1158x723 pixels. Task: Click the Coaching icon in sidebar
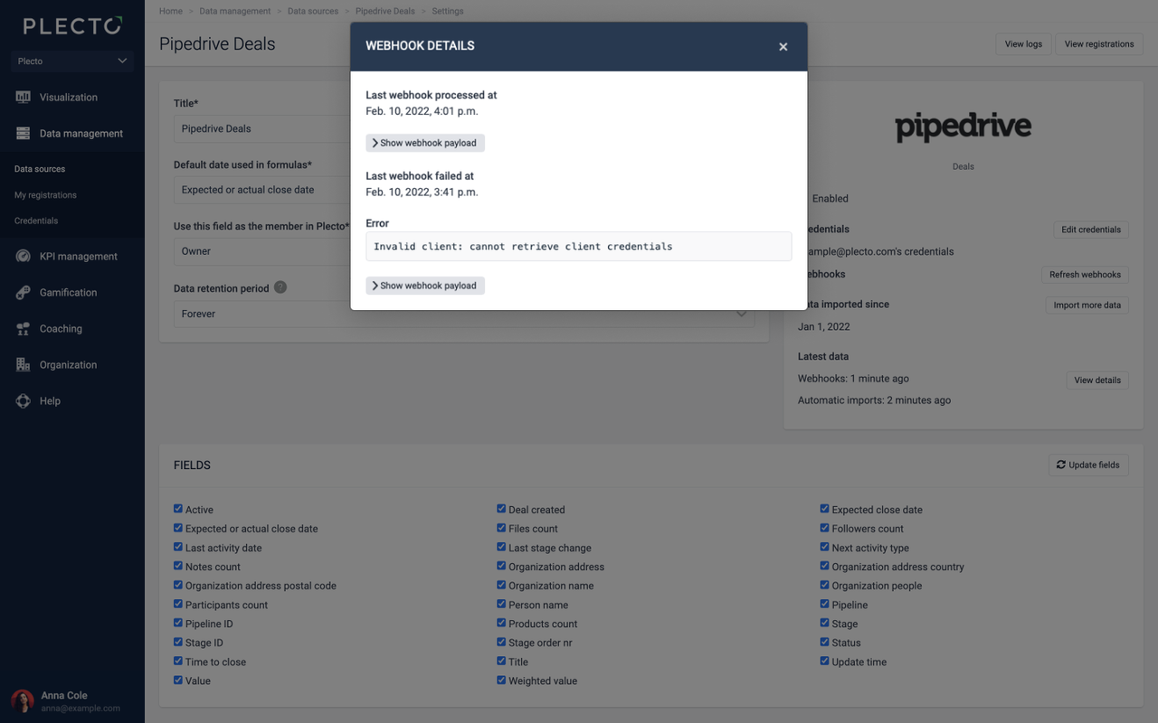[x=24, y=329]
